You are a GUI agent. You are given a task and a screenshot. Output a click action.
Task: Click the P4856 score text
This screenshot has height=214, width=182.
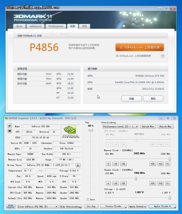pos(44,47)
